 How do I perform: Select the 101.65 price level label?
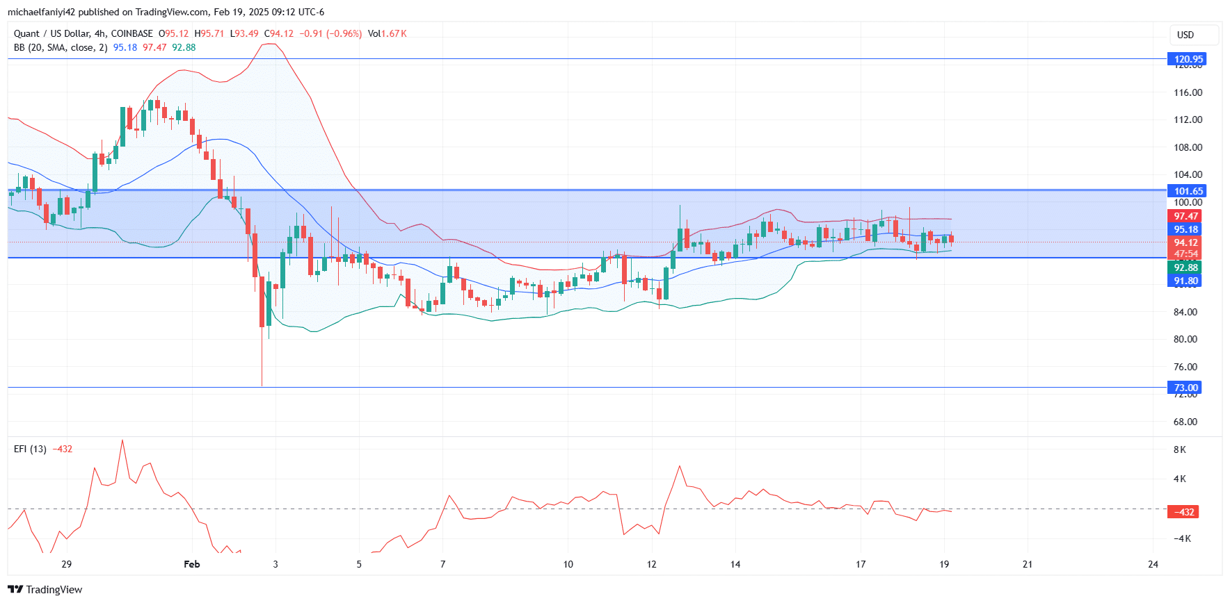tap(1187, 191)
